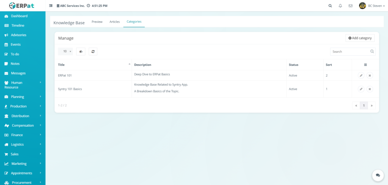Click the Finance money icon
The image size is (388, 185).
pos(6,135)
